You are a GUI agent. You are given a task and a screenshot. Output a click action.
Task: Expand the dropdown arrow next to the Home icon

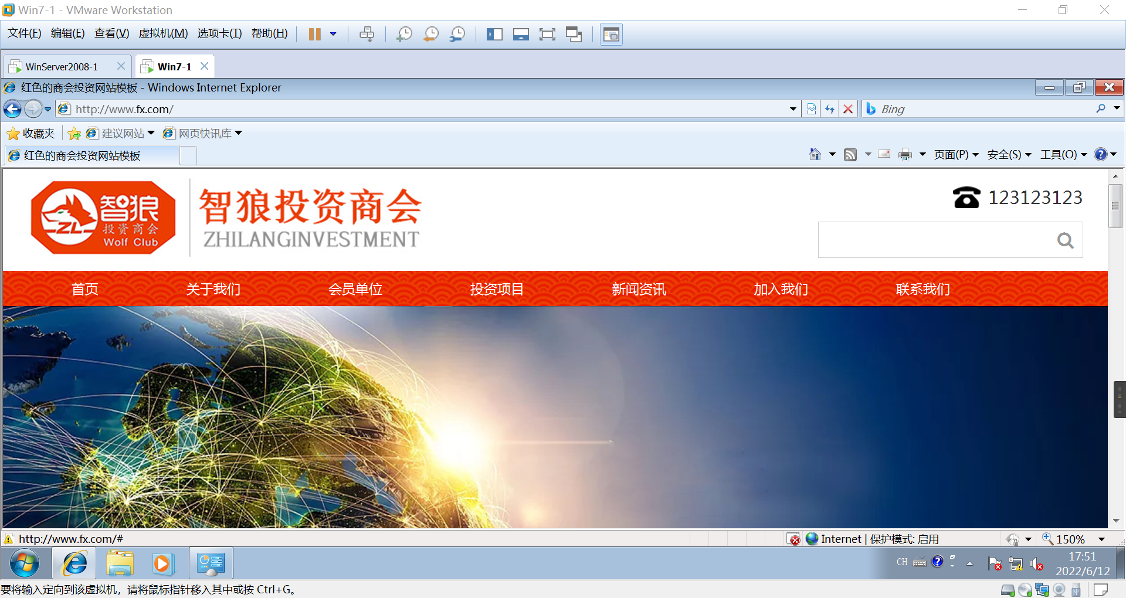(832, 154)
